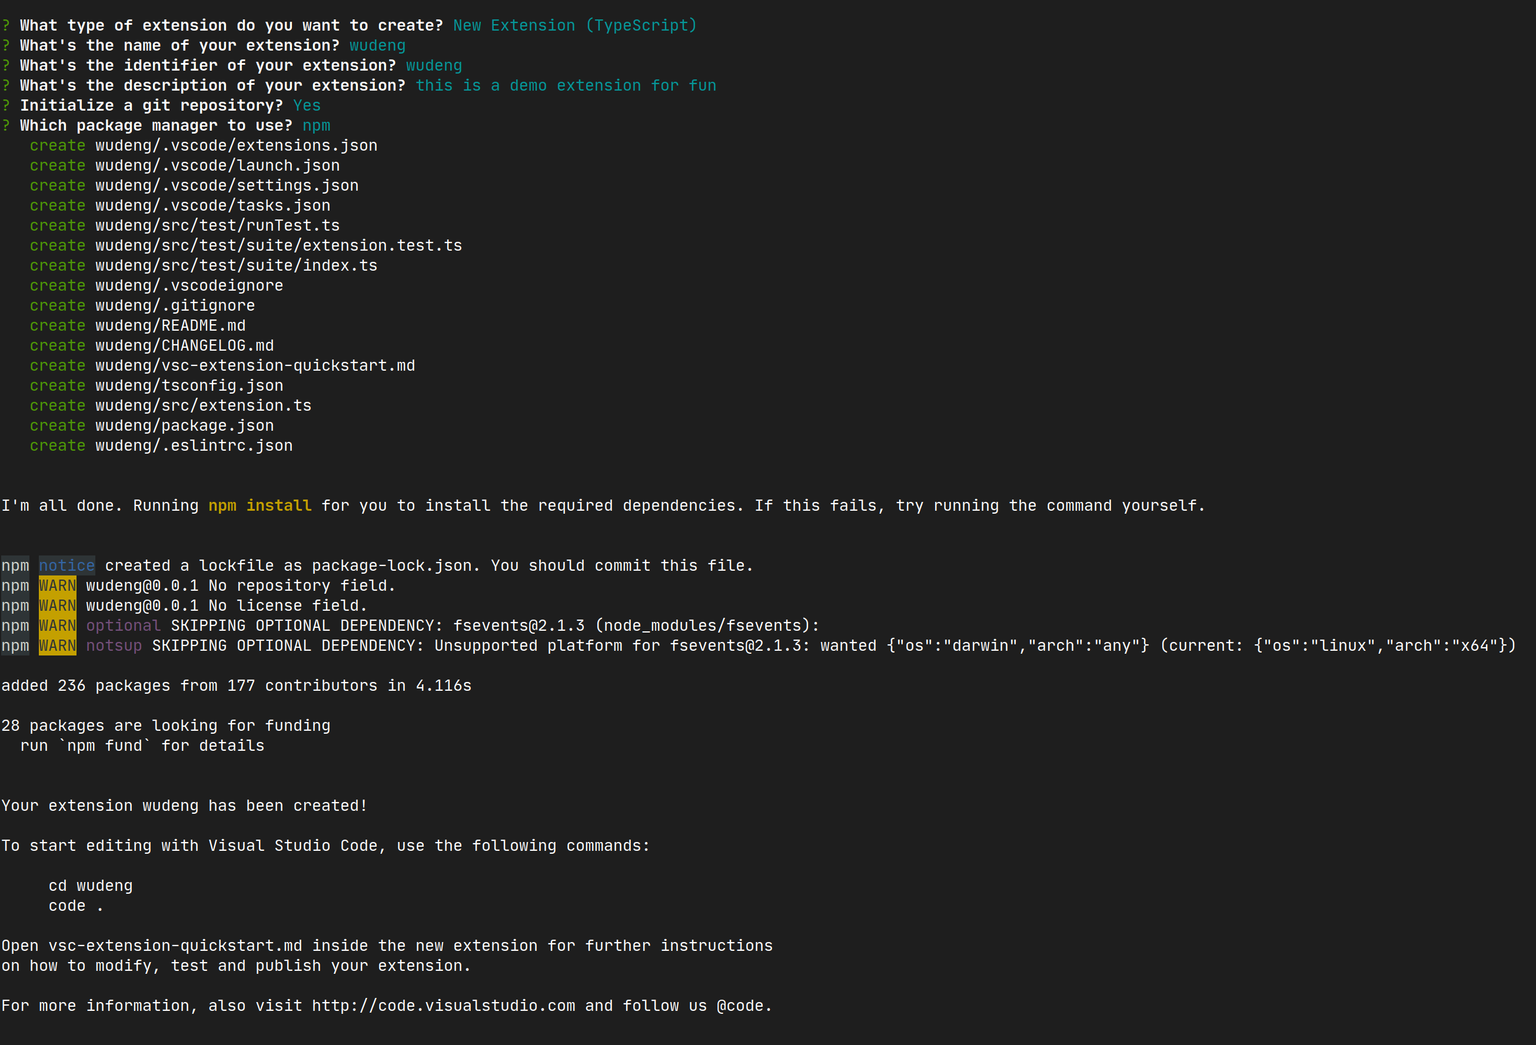This screenshot has width=1536, height=1045.
Task: Click the path "wudeng/src/test/suite/index.ts"
Action: click(237, 266)
